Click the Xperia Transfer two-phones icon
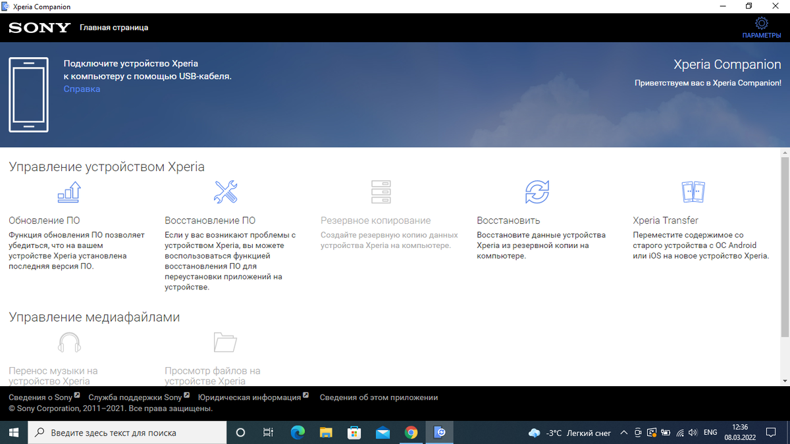Image resolution: width=790 pixels, height=444 pixels. 693,192
